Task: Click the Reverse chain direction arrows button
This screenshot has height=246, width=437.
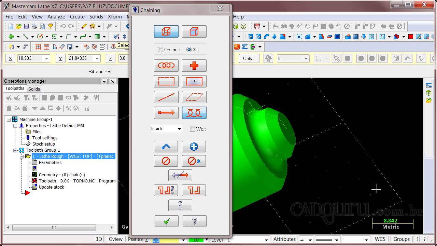Action: click(x=180, y=175)
